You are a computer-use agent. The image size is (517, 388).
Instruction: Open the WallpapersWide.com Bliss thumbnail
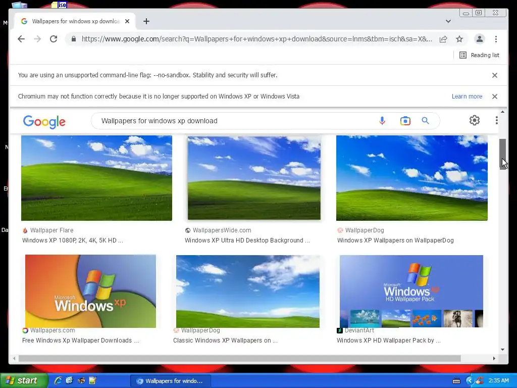tap(254, 178)
